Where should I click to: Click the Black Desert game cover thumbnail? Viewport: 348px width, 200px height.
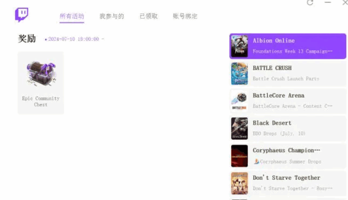(x=239, y=128)
